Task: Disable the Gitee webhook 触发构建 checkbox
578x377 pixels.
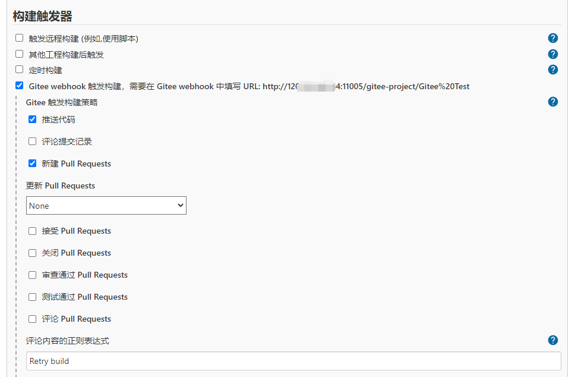Action: (x=20, y=86)
